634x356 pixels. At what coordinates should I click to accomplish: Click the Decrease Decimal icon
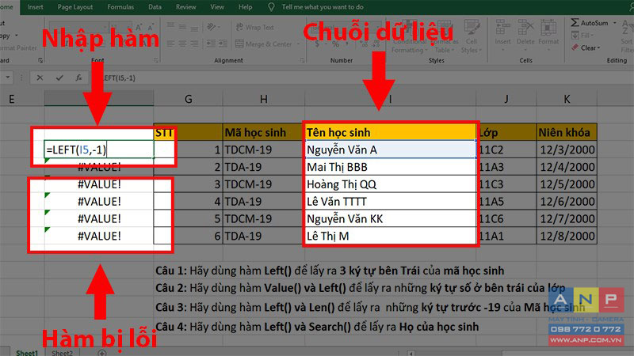pos(376,44)
